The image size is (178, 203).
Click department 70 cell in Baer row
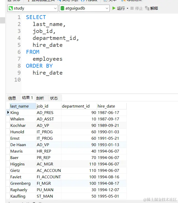tap(79, 157)
